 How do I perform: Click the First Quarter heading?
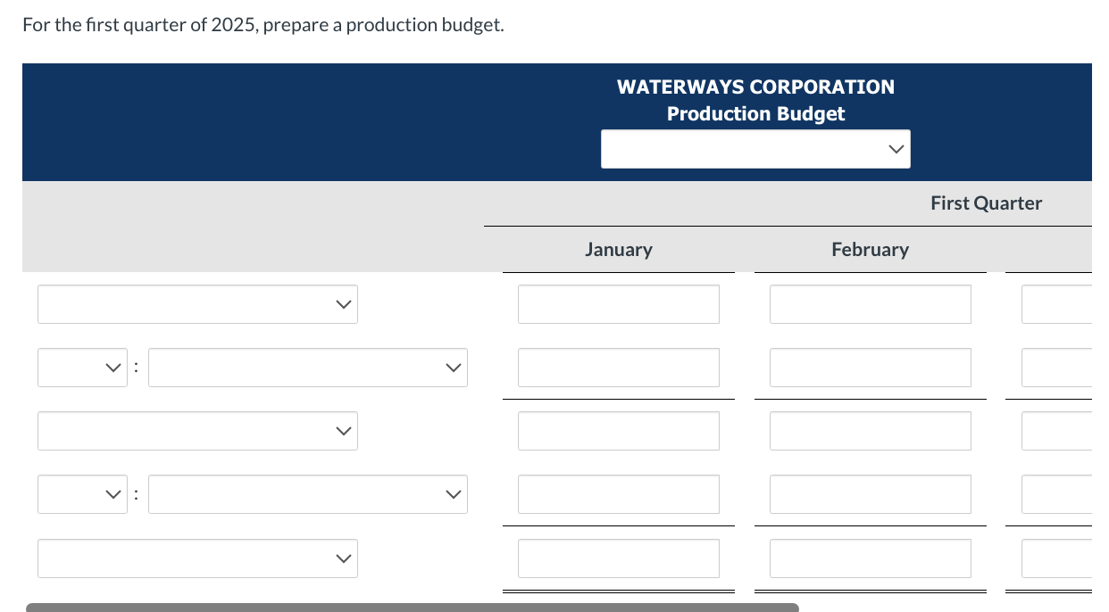(x=987, y=203)
